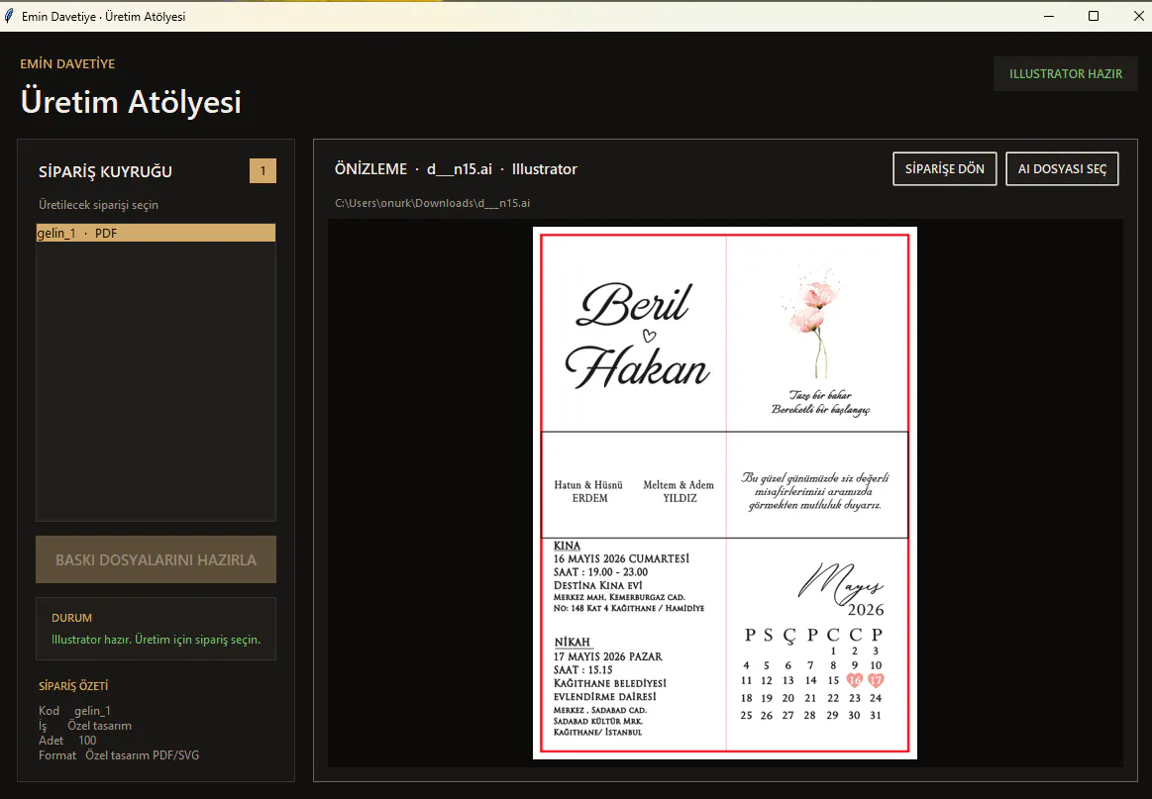Click '17 MAYIS 2026 PAZAR' date line
Image resolution: width=1152 pixels, height=799 pixels.
tap(607, 656)
